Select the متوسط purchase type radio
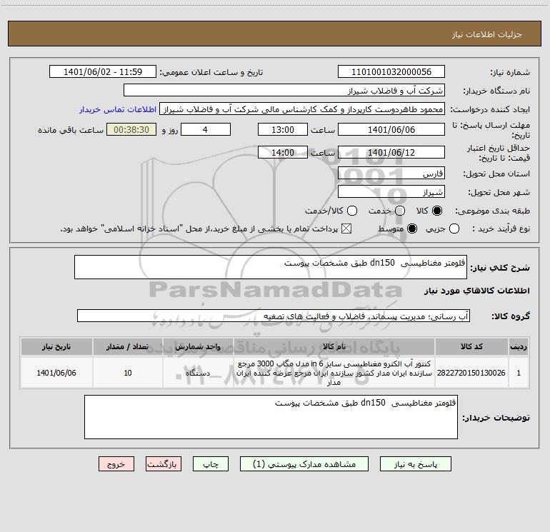The image size is (550, 532). [x=412, y=229]
